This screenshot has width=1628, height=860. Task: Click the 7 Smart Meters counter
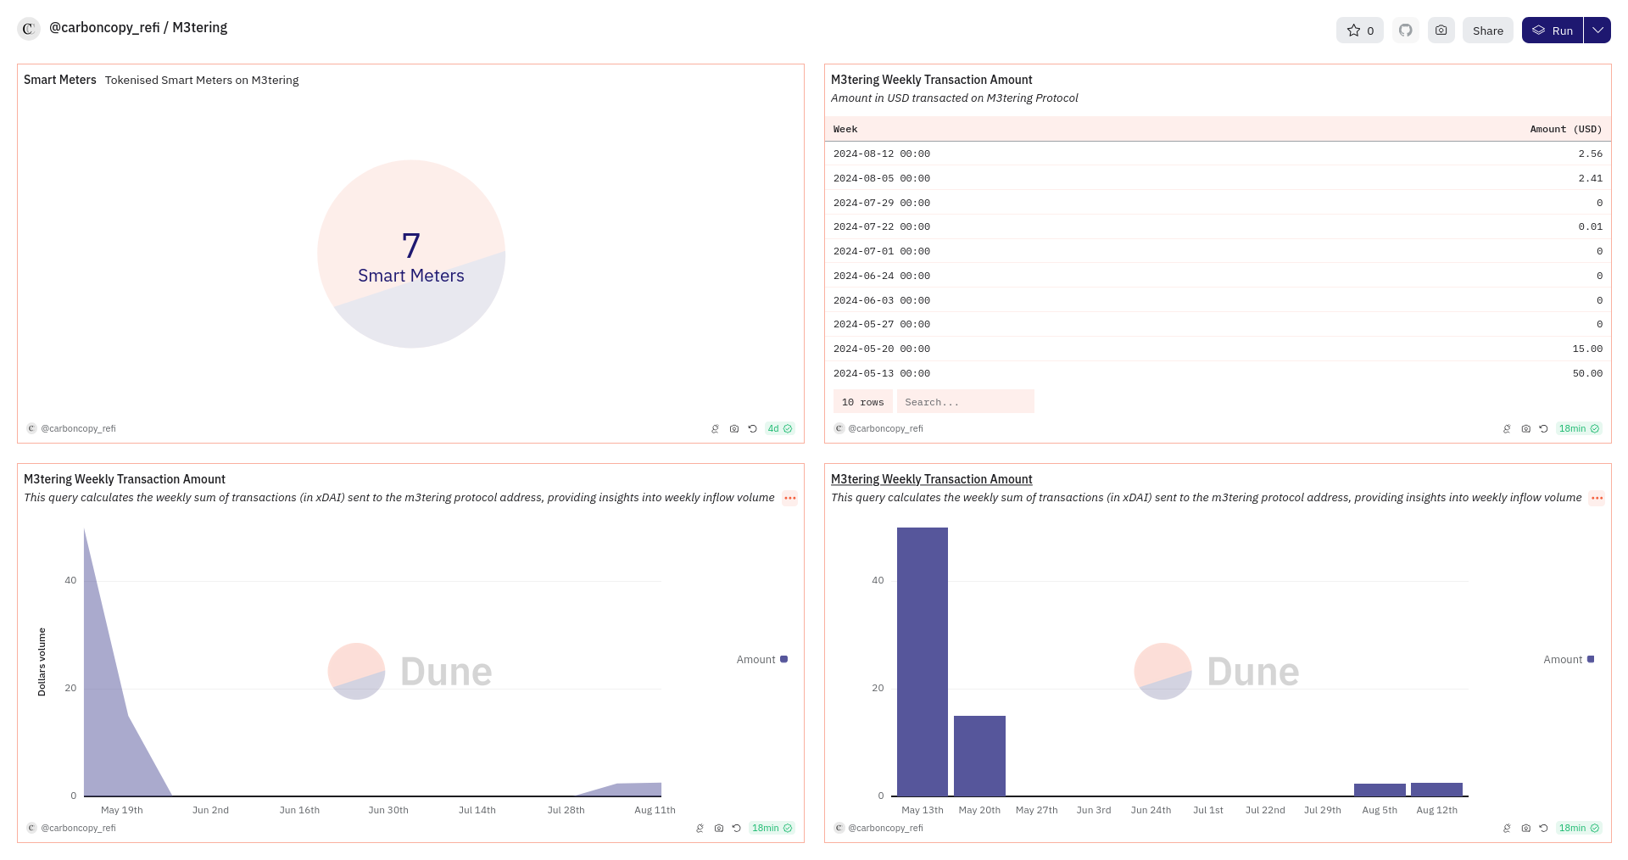[411, 257]
